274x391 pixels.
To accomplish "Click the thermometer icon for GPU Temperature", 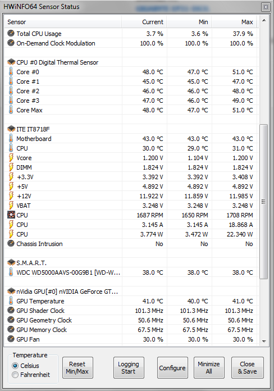I will [x=11, y=301].
